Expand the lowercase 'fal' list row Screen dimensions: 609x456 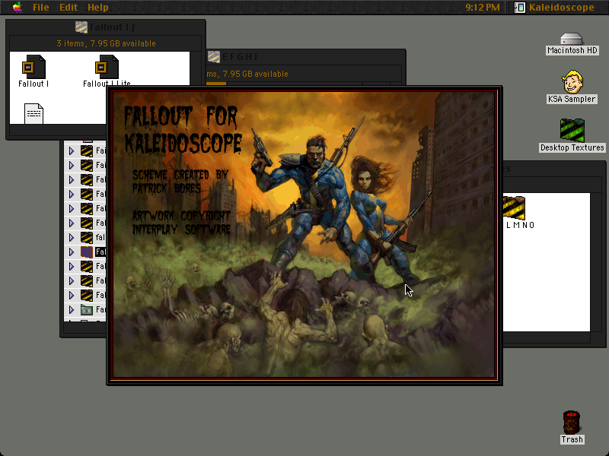click(72, 237)
